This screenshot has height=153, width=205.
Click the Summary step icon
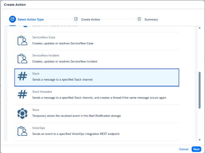tap(139, 19)
